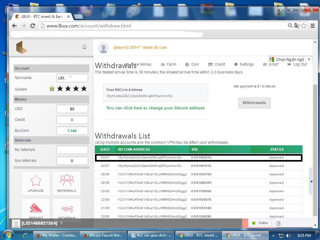Viewport: 320px width, 240px height.
Task: Select the LBUX - BTC invest & Earn tab
Action: click(42, 17)
